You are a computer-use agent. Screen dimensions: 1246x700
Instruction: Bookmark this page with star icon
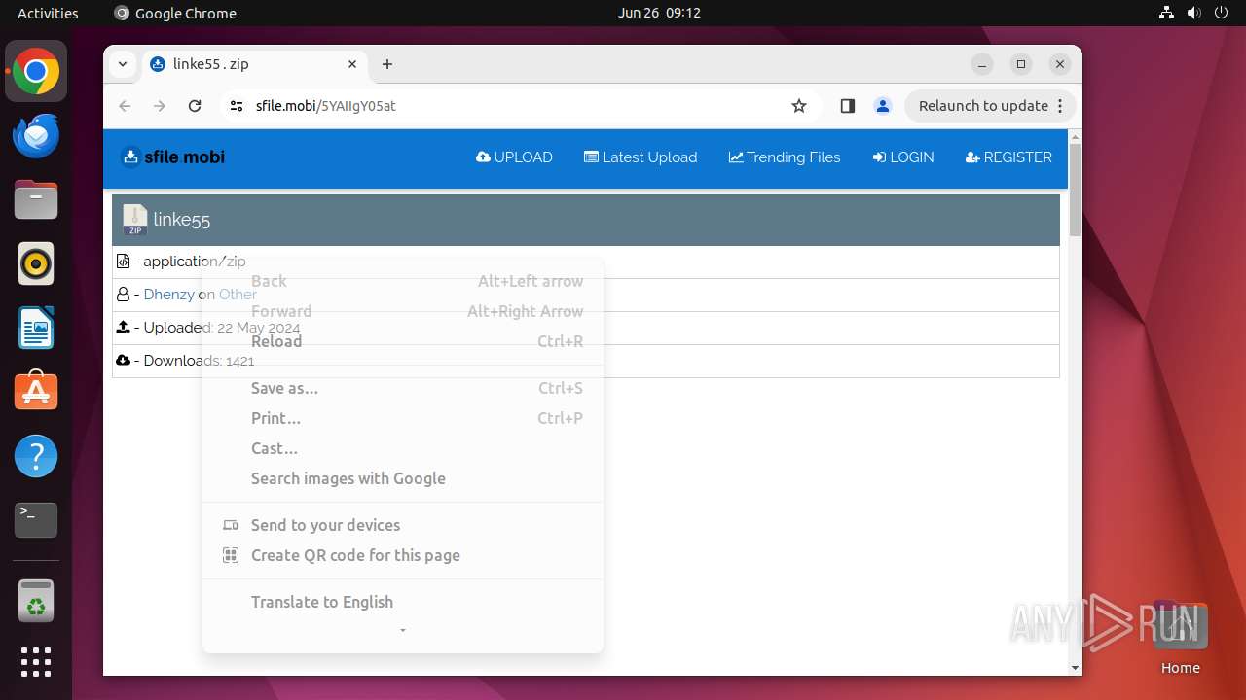tap(799, 106)
